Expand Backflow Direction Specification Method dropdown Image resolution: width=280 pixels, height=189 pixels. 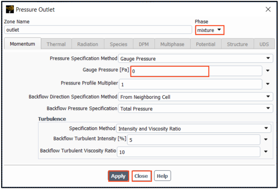(x=195, y=97)
